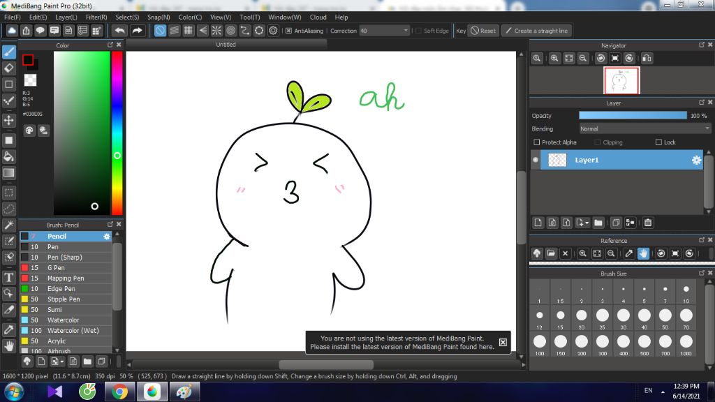Enable the layer Lock checkbox
The width and height of the screenshot is (715, 402).
(658, 142)
